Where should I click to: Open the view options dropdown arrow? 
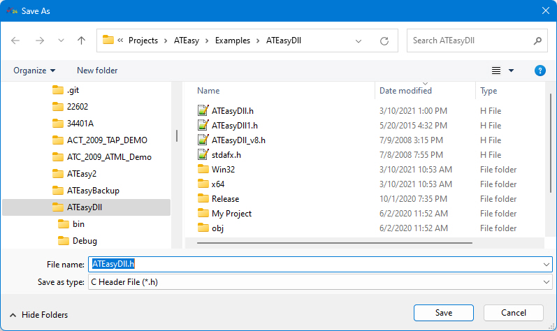[x=511, y=71]
